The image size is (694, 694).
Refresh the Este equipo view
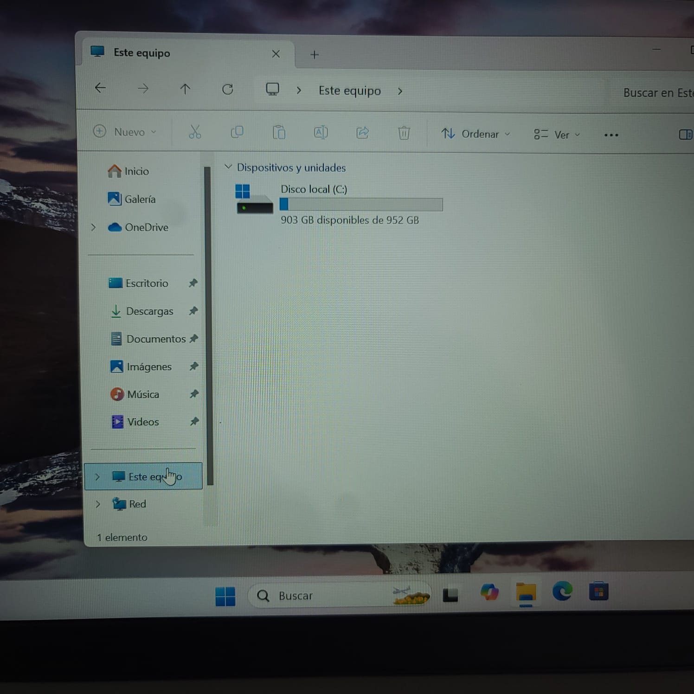[227, 89]
